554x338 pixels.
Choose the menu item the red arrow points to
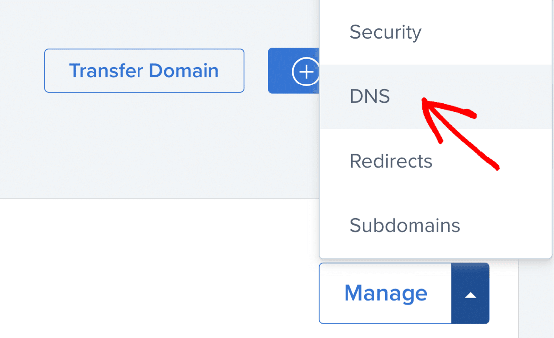[369, 96]
